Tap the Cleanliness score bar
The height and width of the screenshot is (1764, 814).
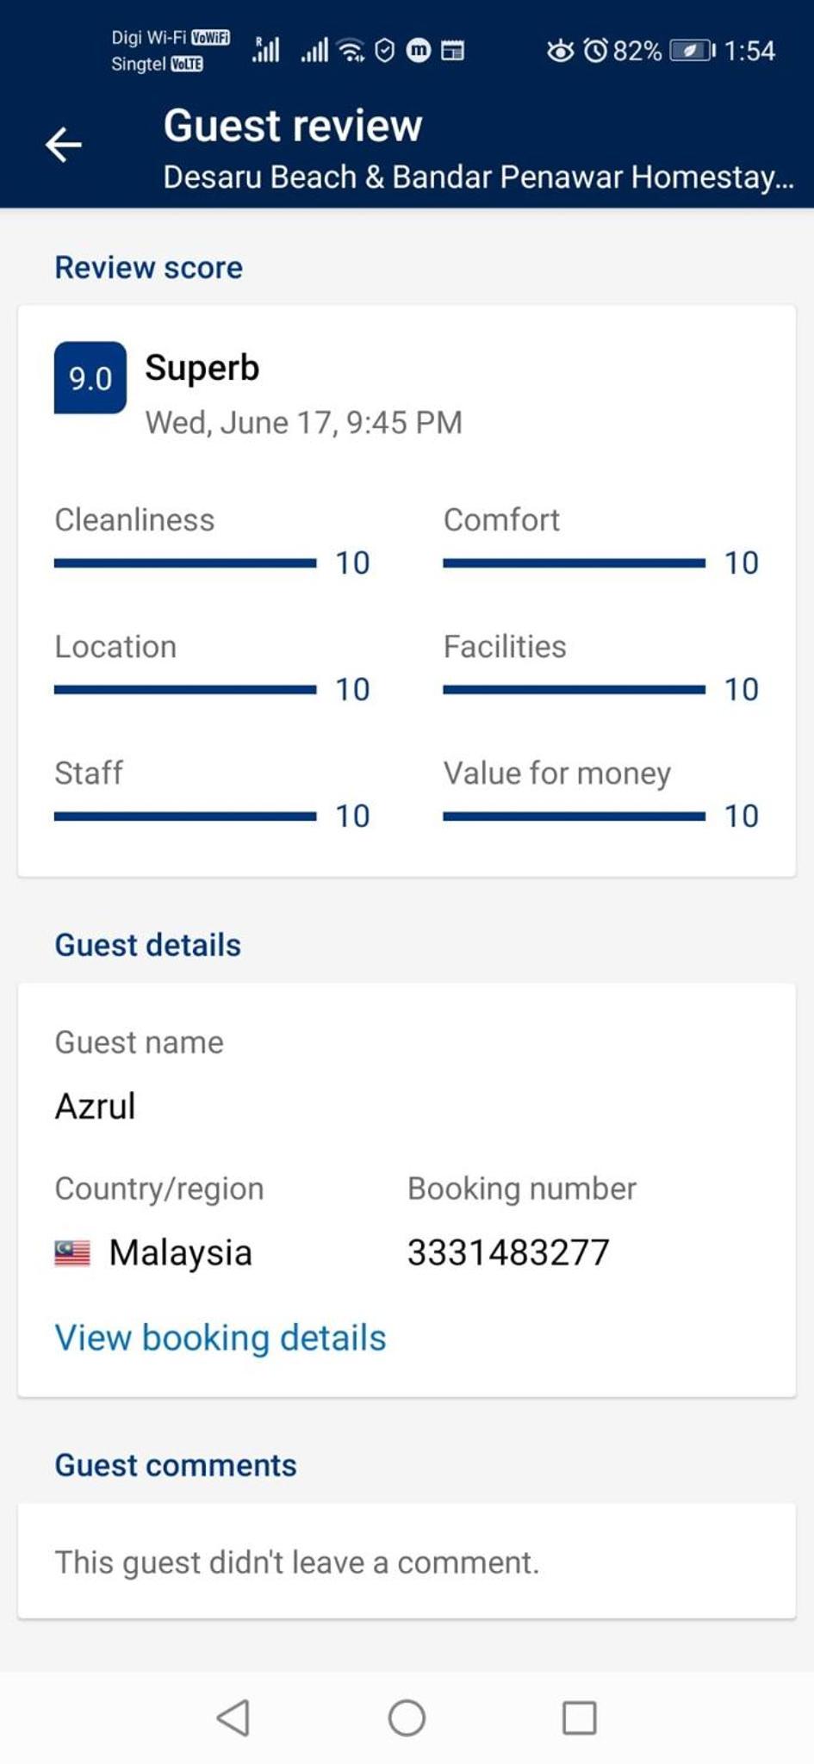point(185,563)
